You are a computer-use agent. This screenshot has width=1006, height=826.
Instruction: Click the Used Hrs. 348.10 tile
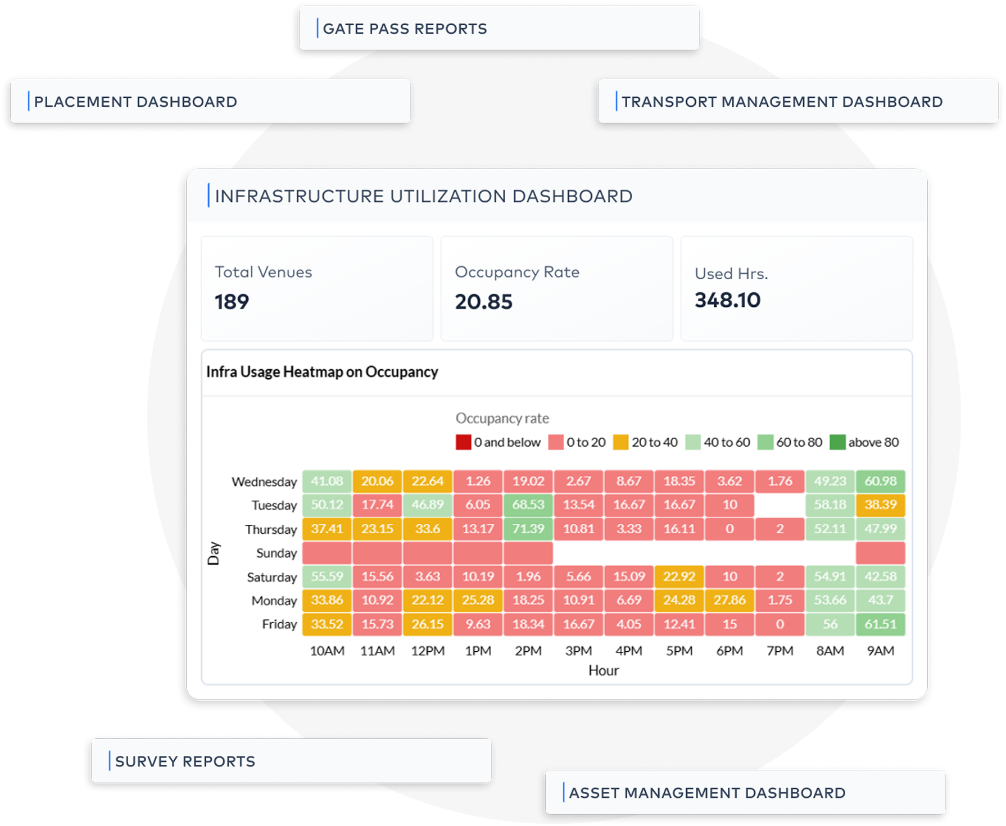pyautogui.click(x=797, y=288)
